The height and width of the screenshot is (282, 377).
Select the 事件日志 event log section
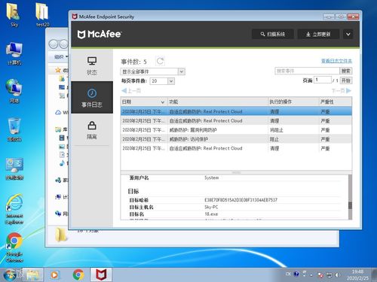[x=92, y=98]
